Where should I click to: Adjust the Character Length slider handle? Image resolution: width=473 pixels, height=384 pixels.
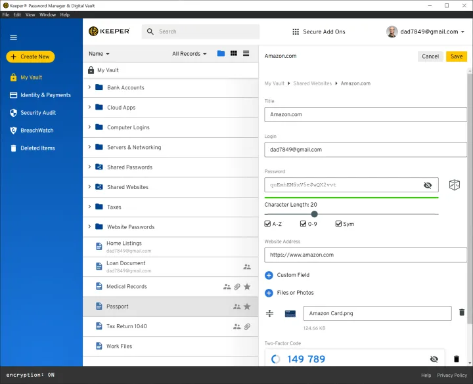(x=315, y=214)
